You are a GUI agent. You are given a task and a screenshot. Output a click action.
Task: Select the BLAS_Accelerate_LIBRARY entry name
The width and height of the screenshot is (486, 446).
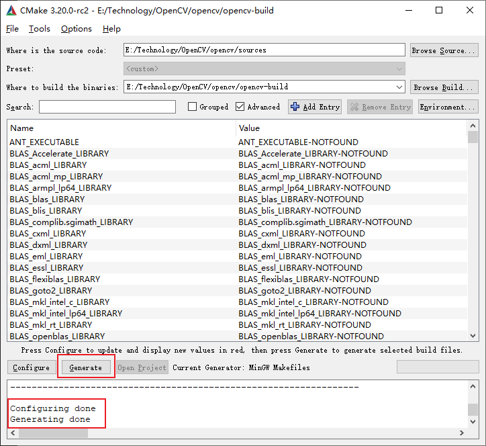(59, 154)
